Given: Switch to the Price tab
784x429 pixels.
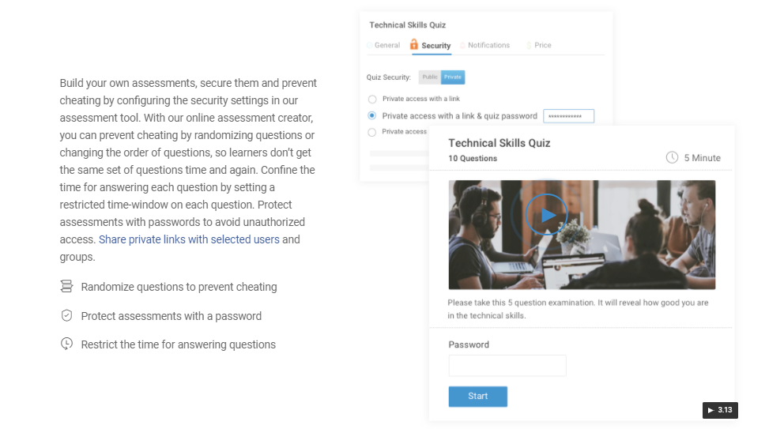Looking at the screenshot, I should [542, 46].
